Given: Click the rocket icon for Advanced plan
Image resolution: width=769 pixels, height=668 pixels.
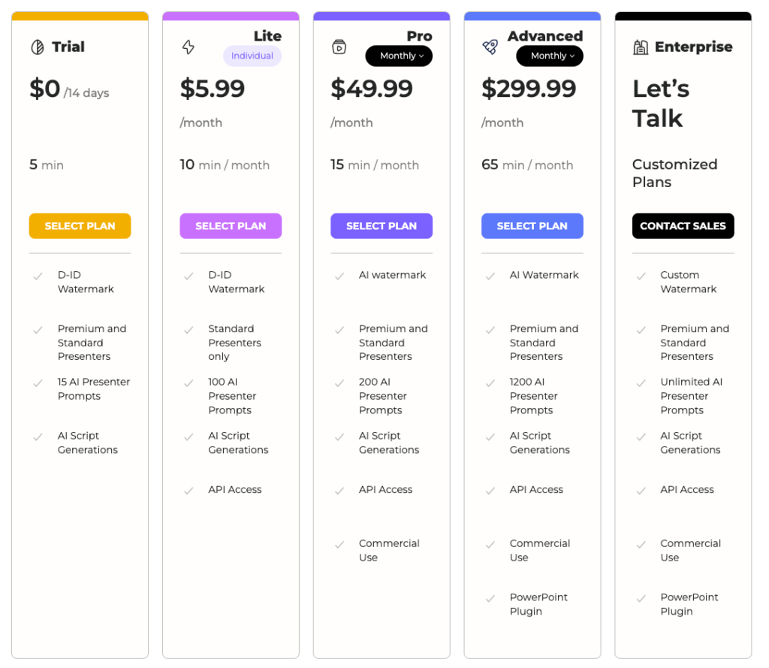Looking at the screenshot, I should click(490, 47).
